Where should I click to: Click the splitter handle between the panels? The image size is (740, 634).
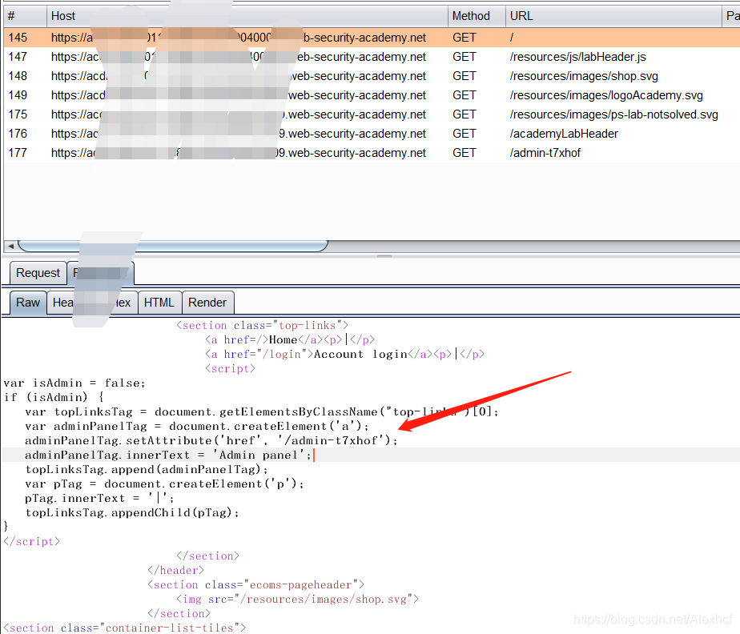pyautogui.click(x=384, y=257)
